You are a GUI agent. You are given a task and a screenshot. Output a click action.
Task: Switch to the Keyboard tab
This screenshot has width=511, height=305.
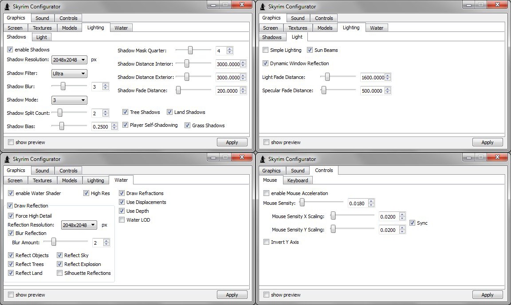click(x=297, y=180)
